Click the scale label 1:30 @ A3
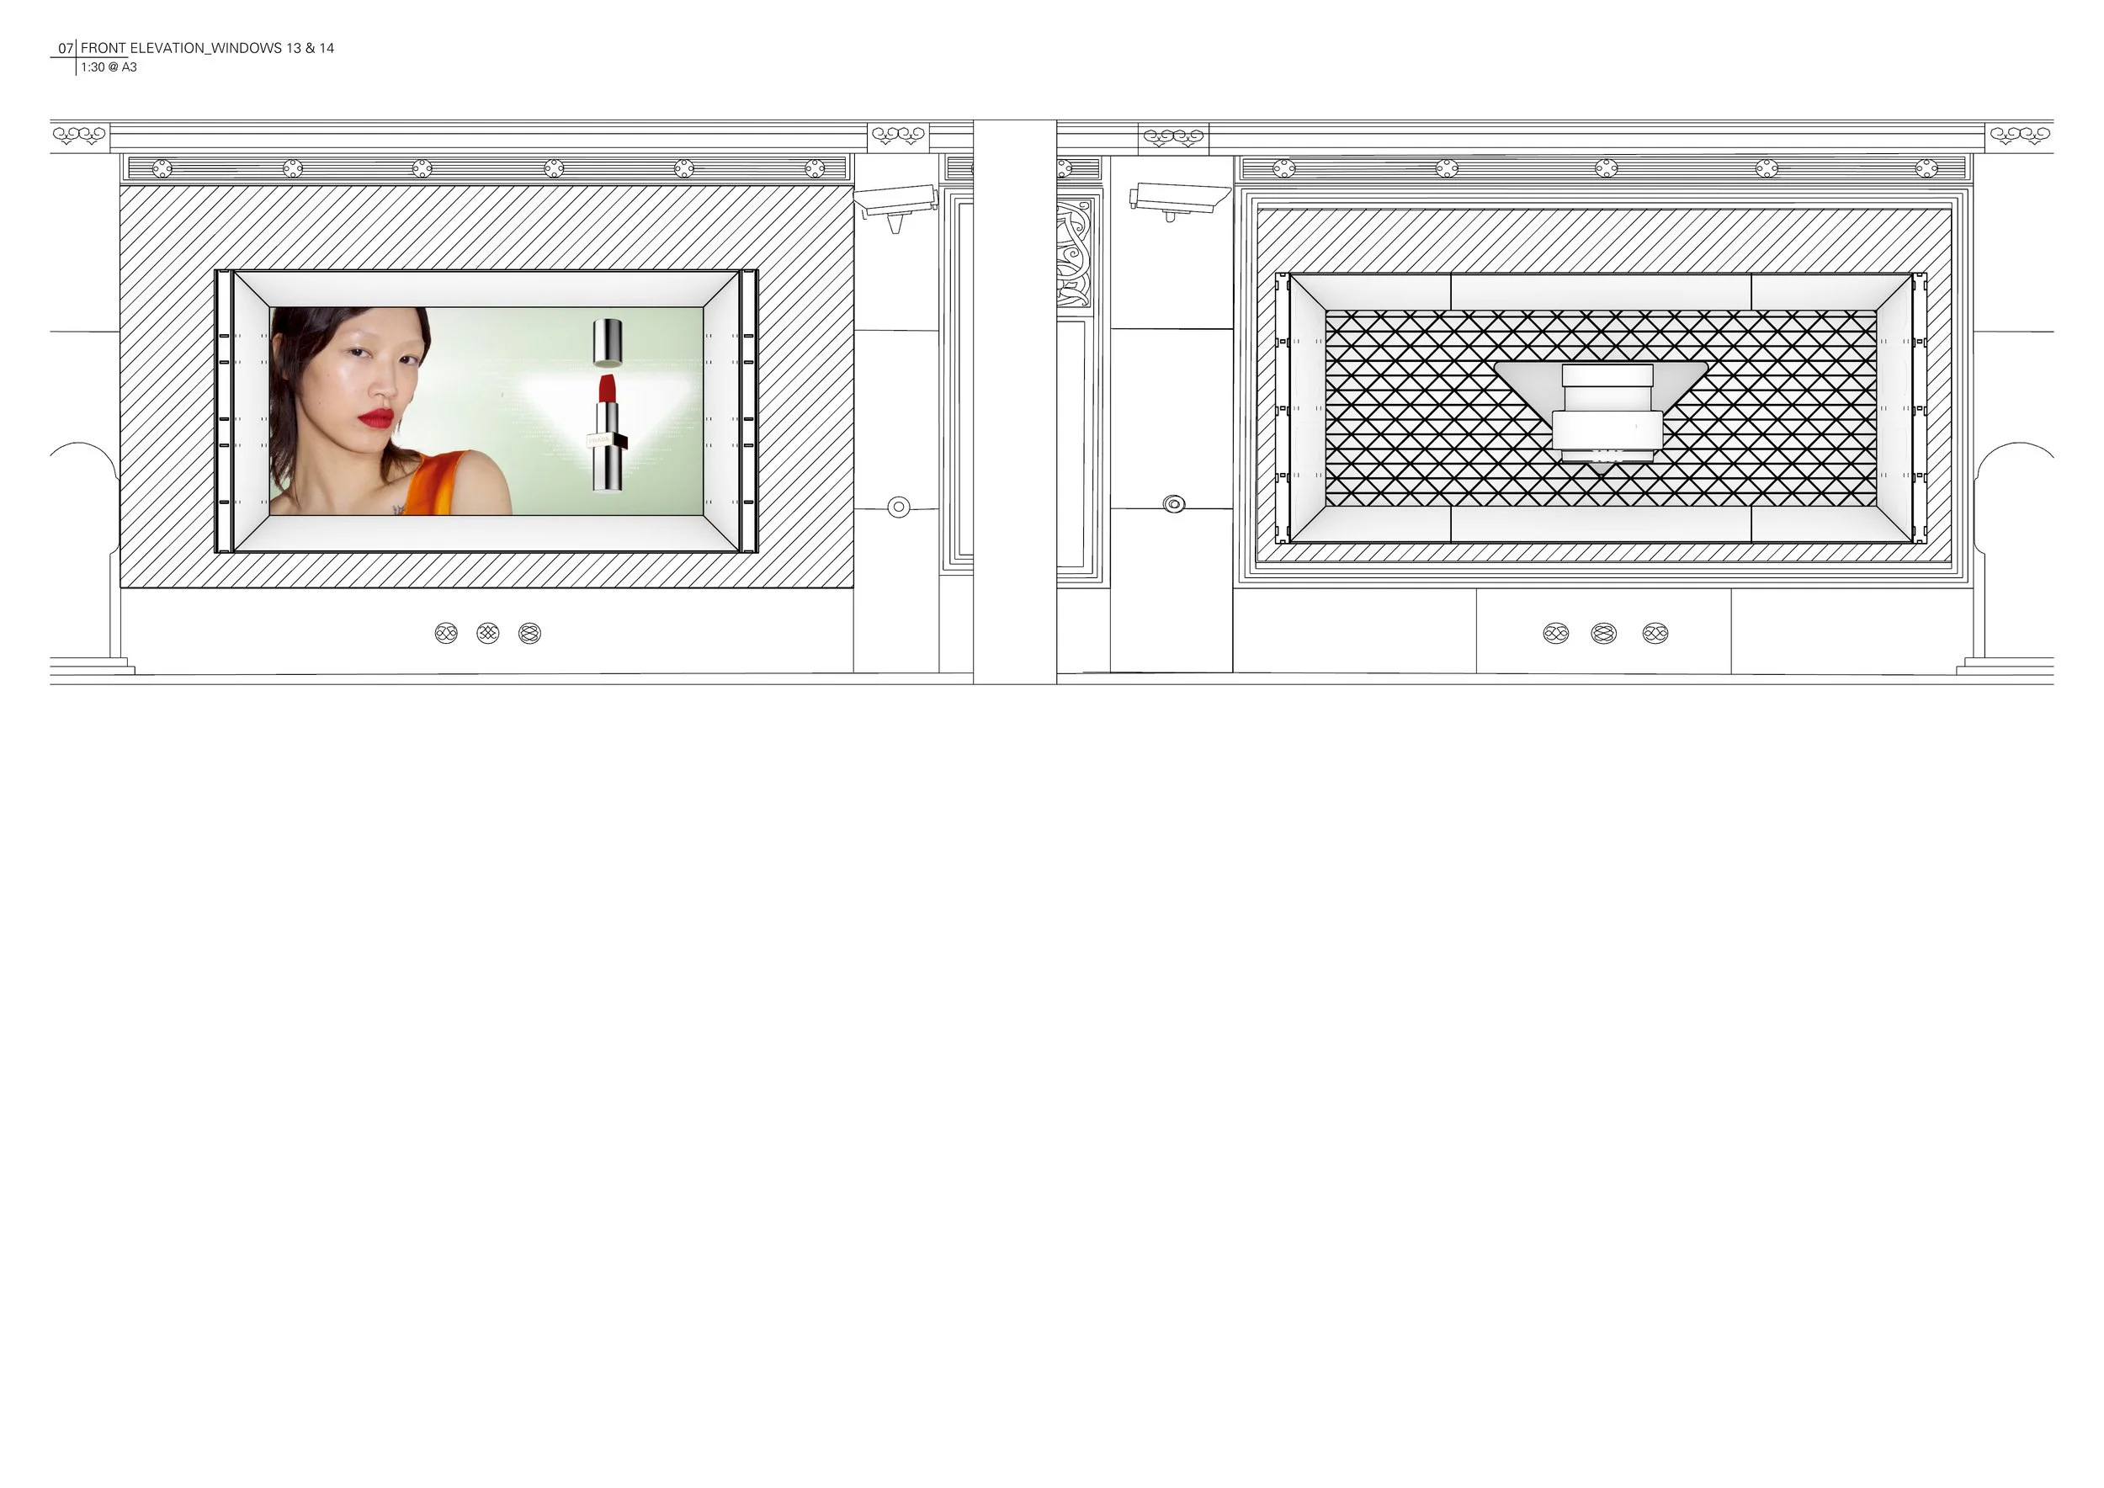 [x=109, y=68]
